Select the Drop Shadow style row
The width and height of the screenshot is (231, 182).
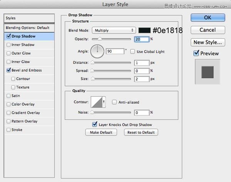pyautogui.click(x=29, y=36)
